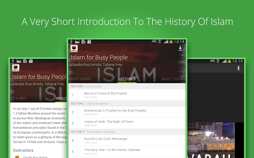Tap picture notification icon in center phone
The width and height of the screenshot is (254, 158).
(x=77, y=42)
